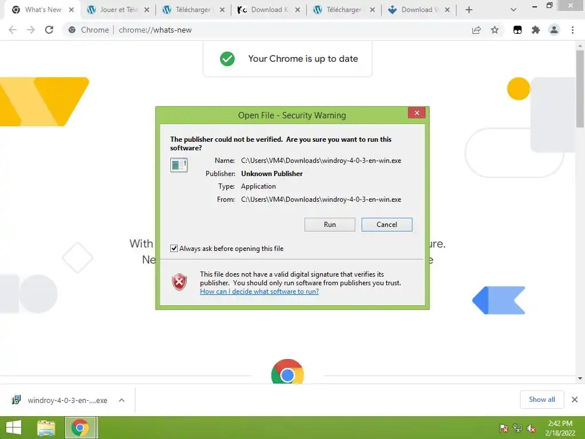Image resolution: width=585 pixels, height=439 pixels.
Task: Open the Extensions puzzle-piece menu
Action: click(x=536, y=30)
